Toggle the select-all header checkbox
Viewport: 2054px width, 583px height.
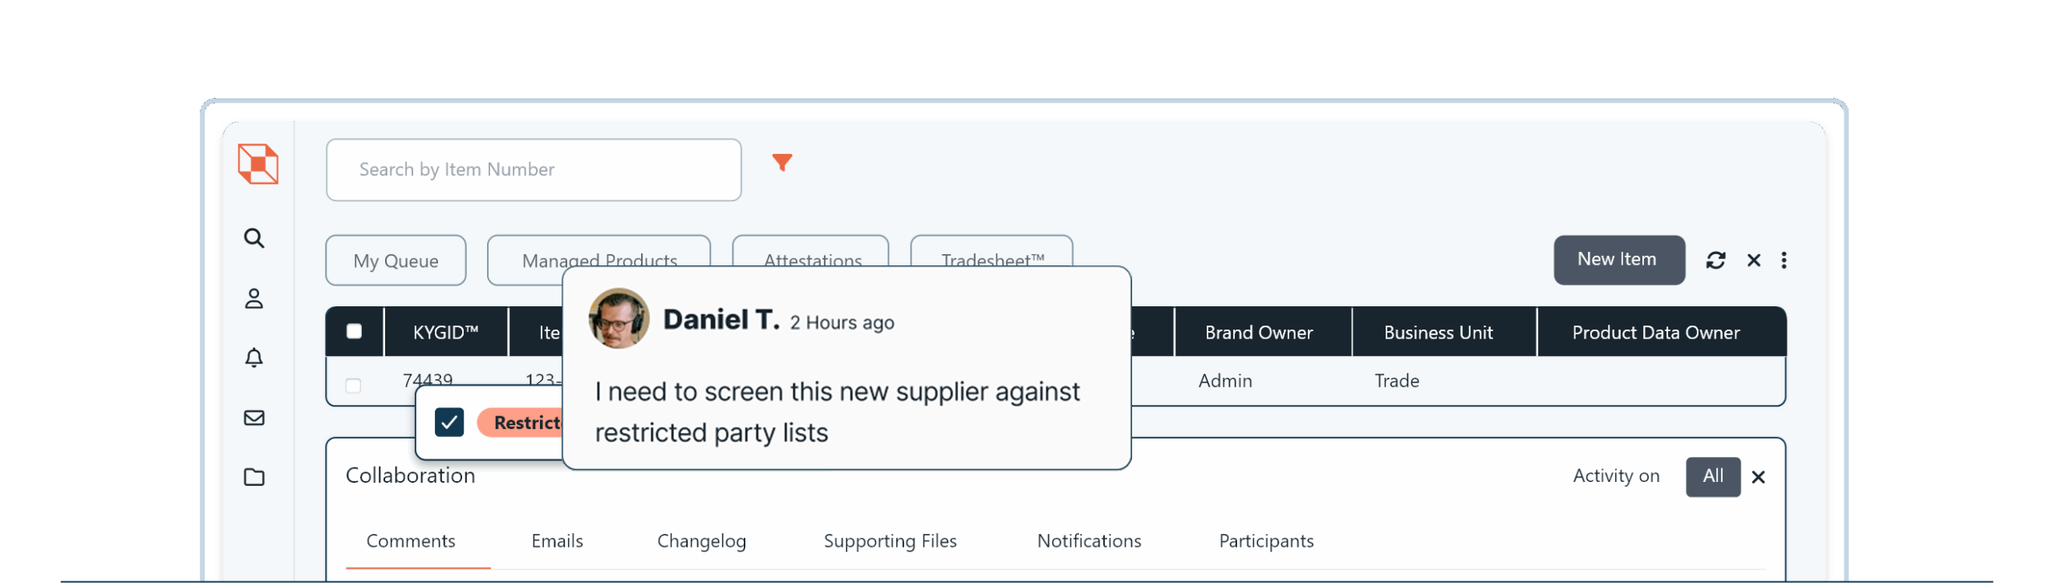pos(354,331)
